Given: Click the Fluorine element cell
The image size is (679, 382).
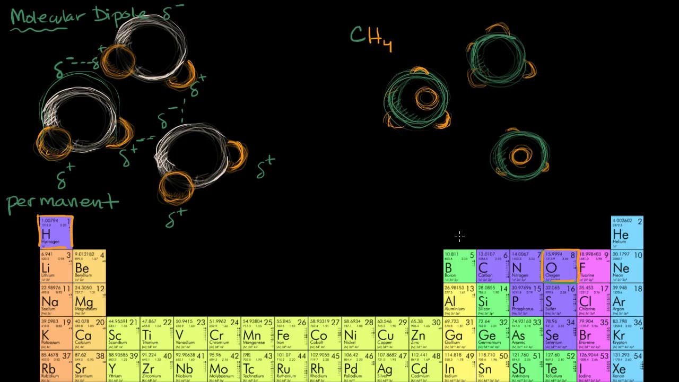Looking at the screenshot, I should pos(594,266).
